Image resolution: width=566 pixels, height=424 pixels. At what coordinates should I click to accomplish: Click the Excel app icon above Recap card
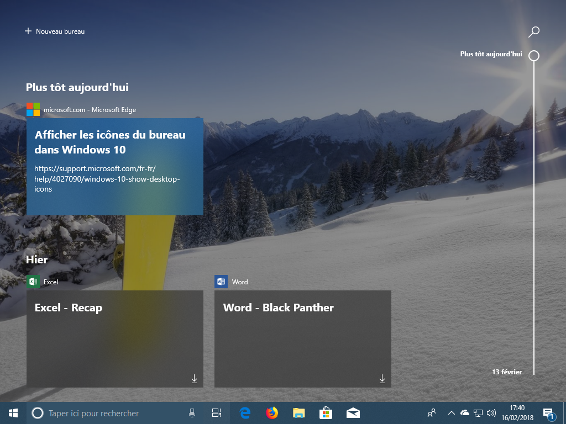[33, 282]
